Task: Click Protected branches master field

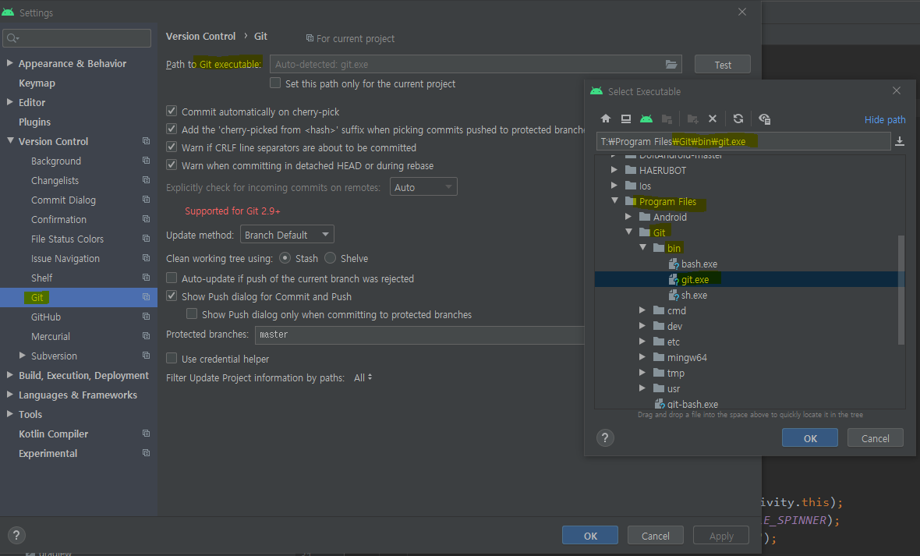Action: coord(419,335)
